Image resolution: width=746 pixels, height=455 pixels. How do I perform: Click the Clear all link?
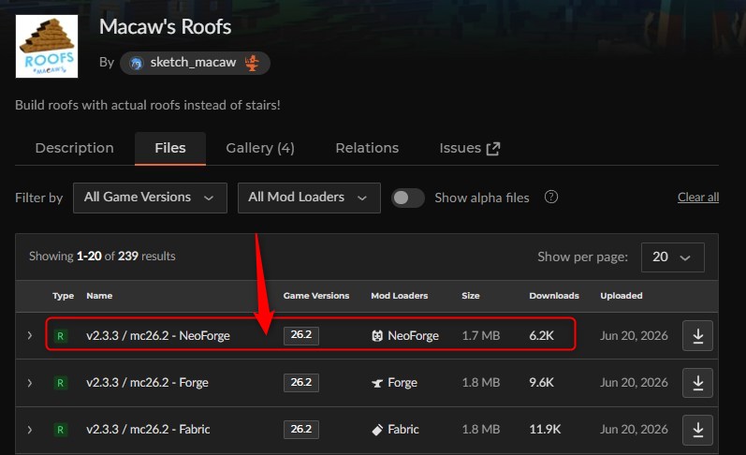point(698,197)
